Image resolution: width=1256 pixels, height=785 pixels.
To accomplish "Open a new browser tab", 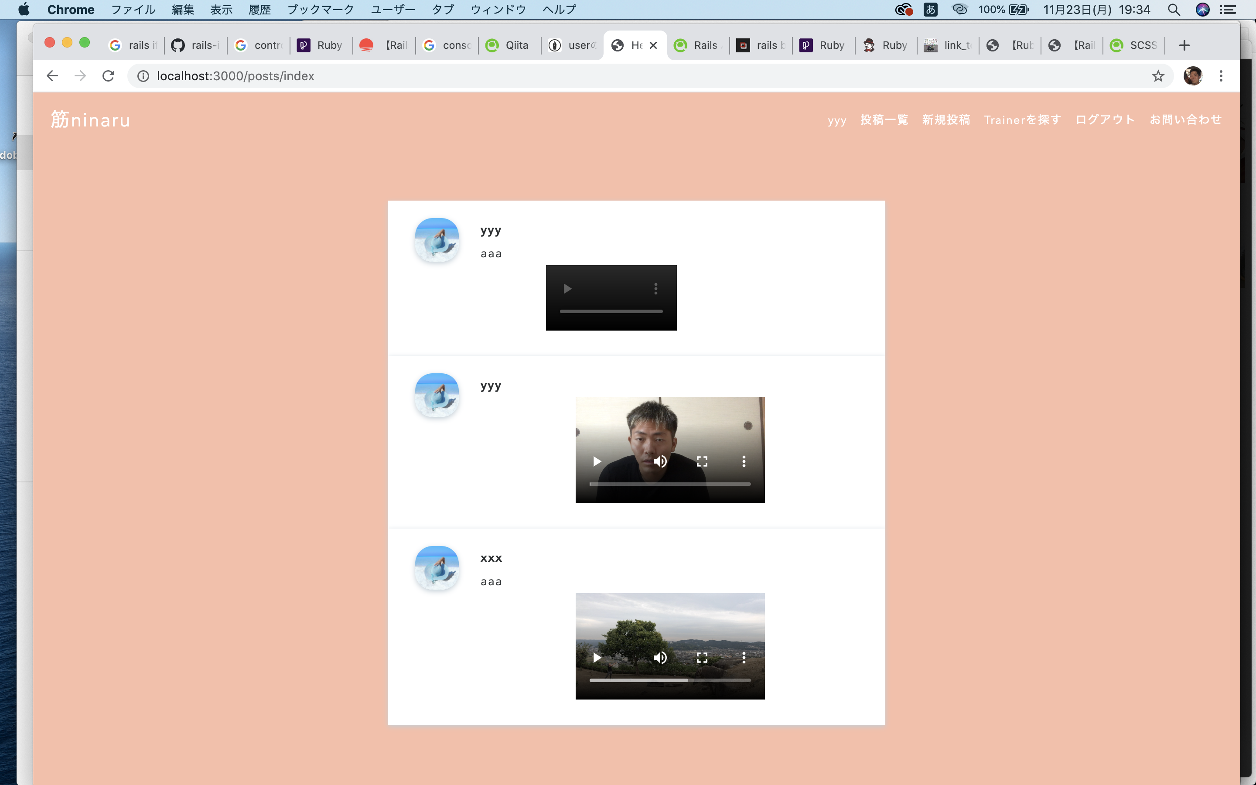I will 1184,45.
